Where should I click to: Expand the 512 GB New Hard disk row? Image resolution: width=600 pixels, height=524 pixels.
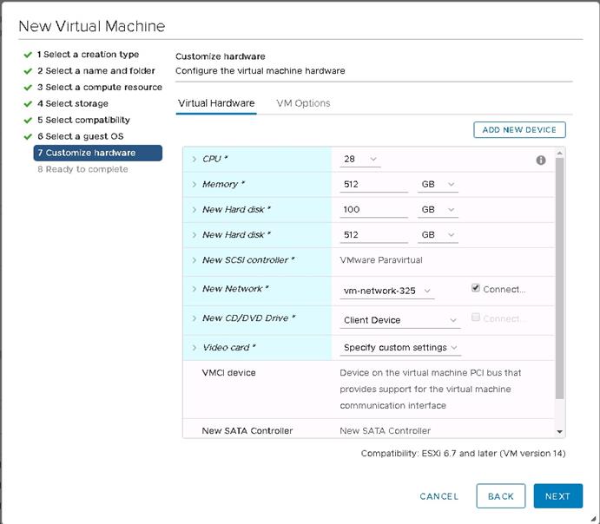194,235
